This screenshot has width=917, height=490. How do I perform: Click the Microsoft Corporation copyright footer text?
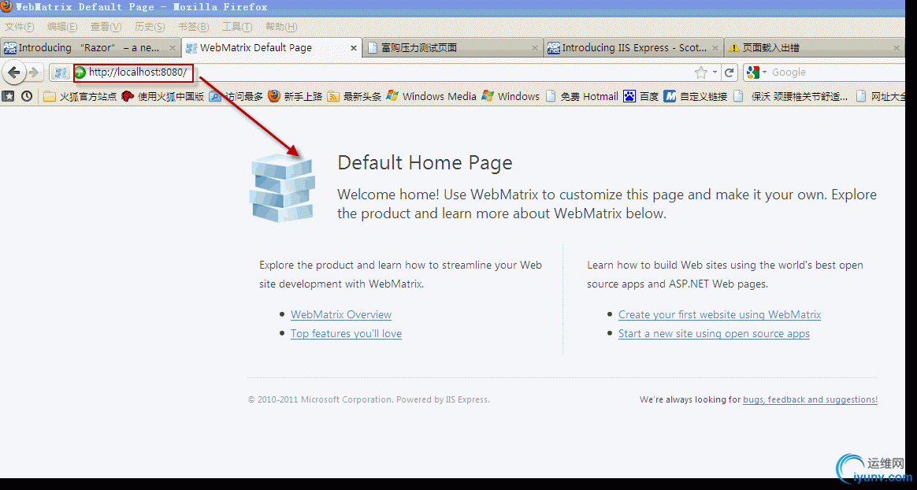pos(369,400)
